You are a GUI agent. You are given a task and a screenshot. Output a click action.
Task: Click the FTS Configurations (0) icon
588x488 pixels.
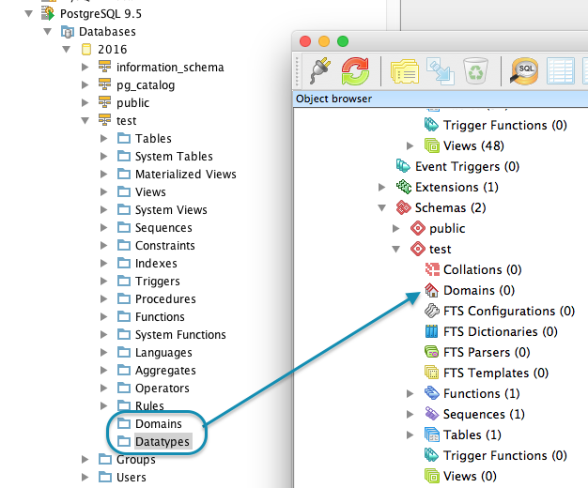click(x=432, y=311)
